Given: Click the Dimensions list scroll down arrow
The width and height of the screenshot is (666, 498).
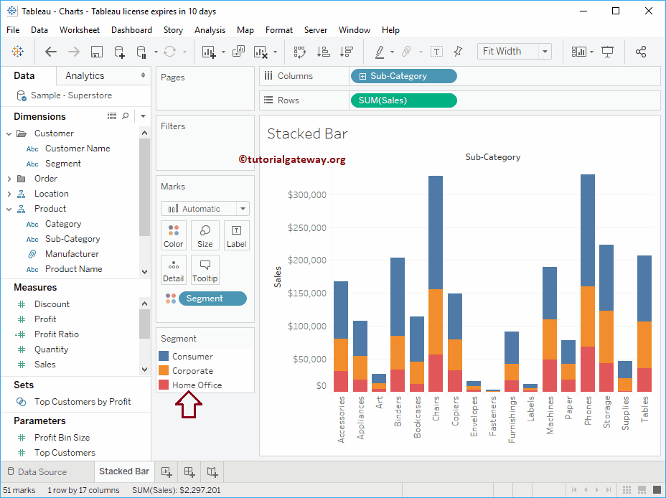Looking at the screenshot, I should click(144, 272).
